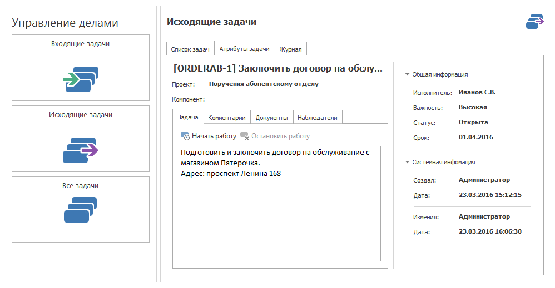Click creation date 23.03.2016 15:12:15
This screenshot has width=555, height=288.
click(x=490, y=195)
